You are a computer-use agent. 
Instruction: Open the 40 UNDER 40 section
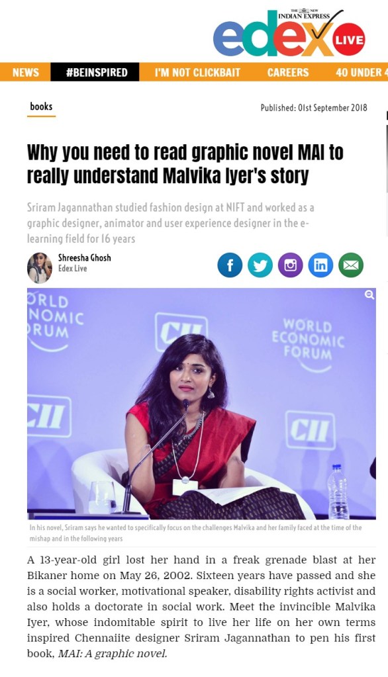pos(362,72)
